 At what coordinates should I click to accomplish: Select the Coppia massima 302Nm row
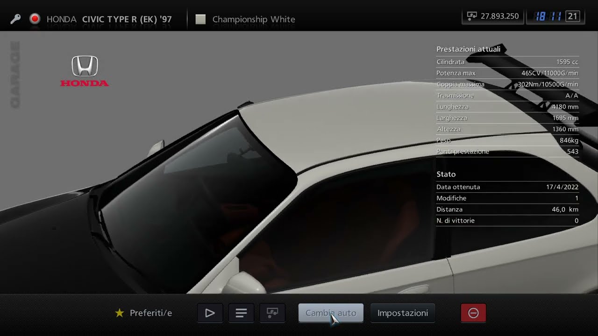pos(507,84)
